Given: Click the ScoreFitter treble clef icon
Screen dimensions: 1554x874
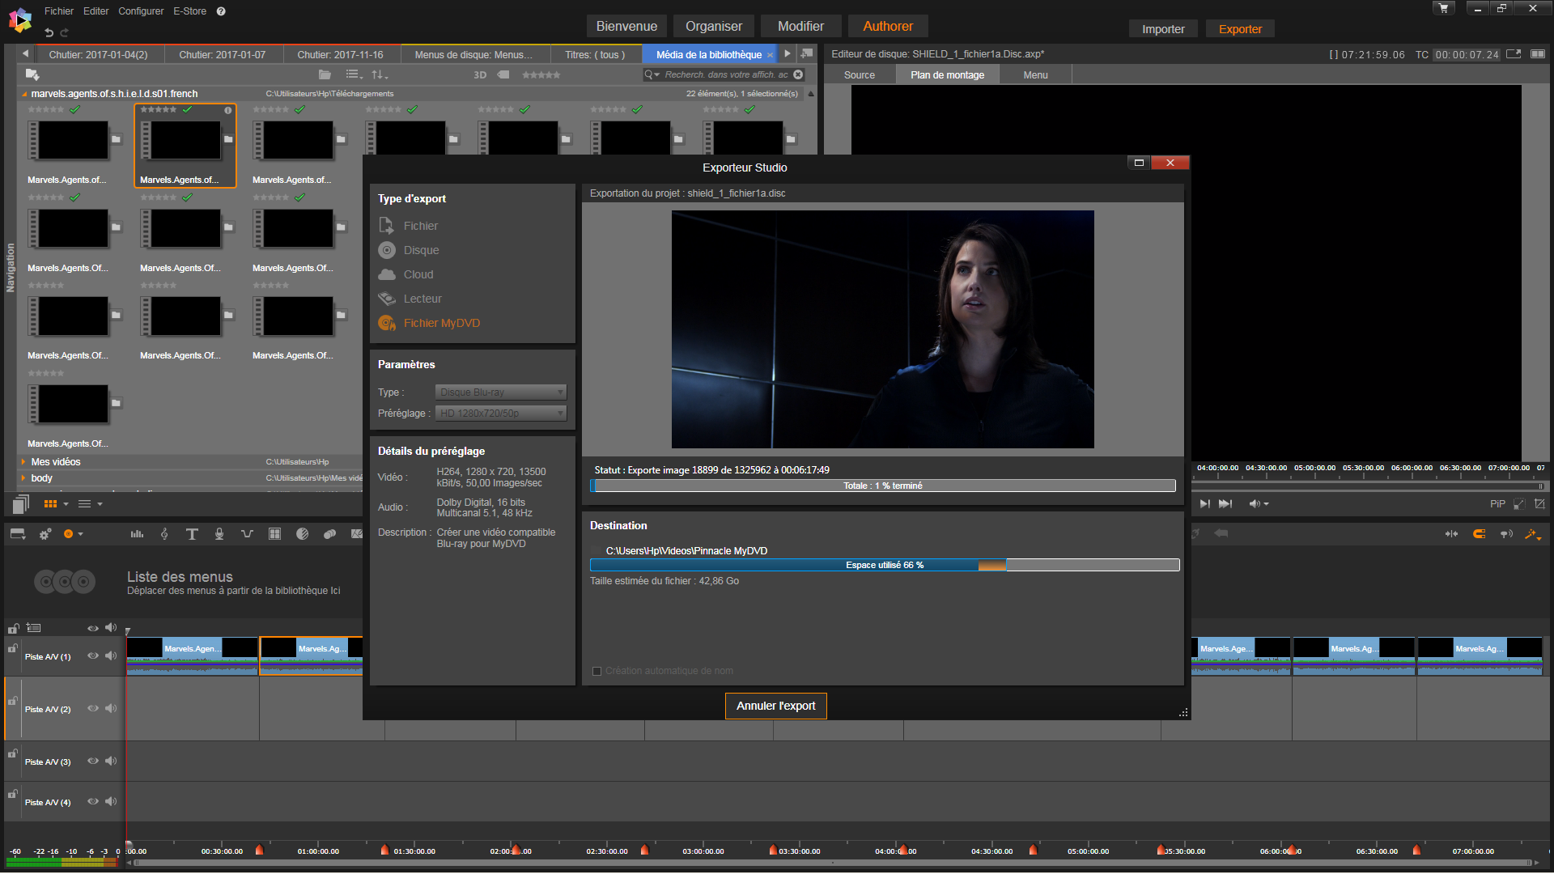Looking at the screenshot, I should pos(164,534).
